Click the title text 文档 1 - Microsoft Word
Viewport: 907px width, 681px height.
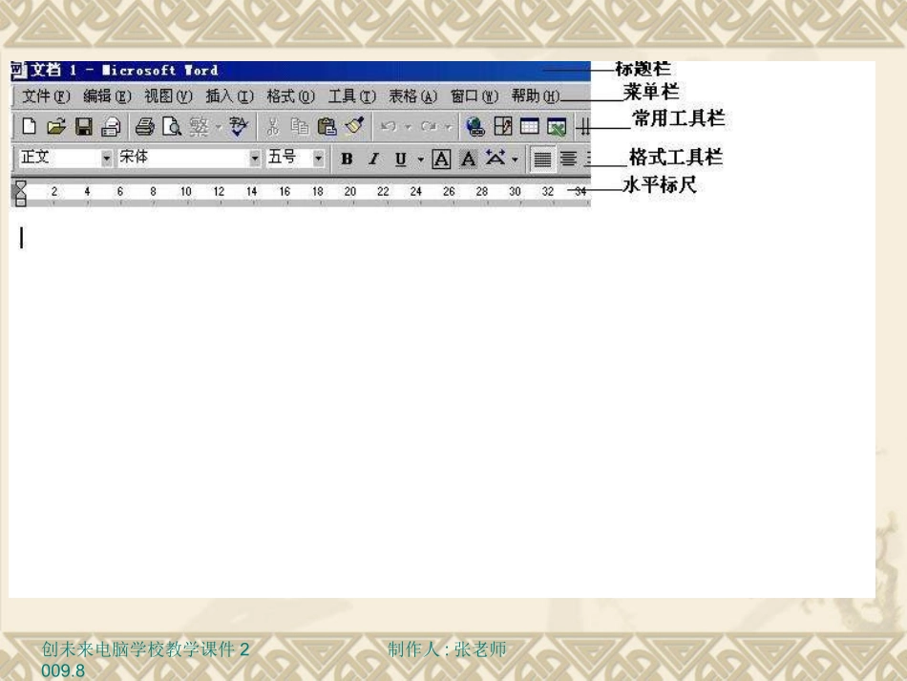(x=124, y=71)
